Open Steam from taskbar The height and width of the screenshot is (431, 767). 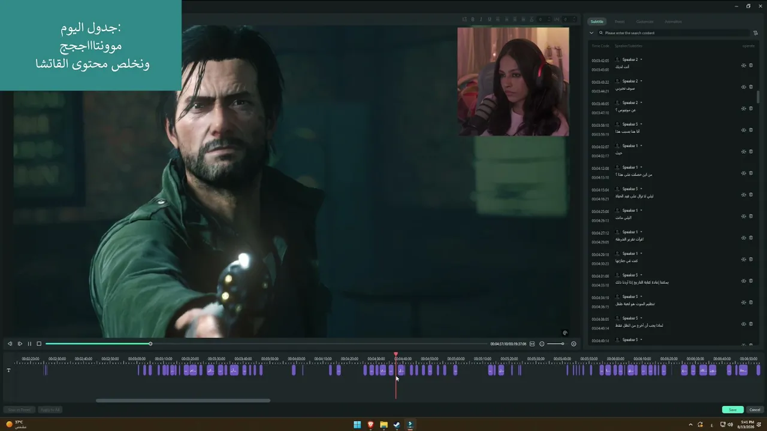(x=397, y=424)
